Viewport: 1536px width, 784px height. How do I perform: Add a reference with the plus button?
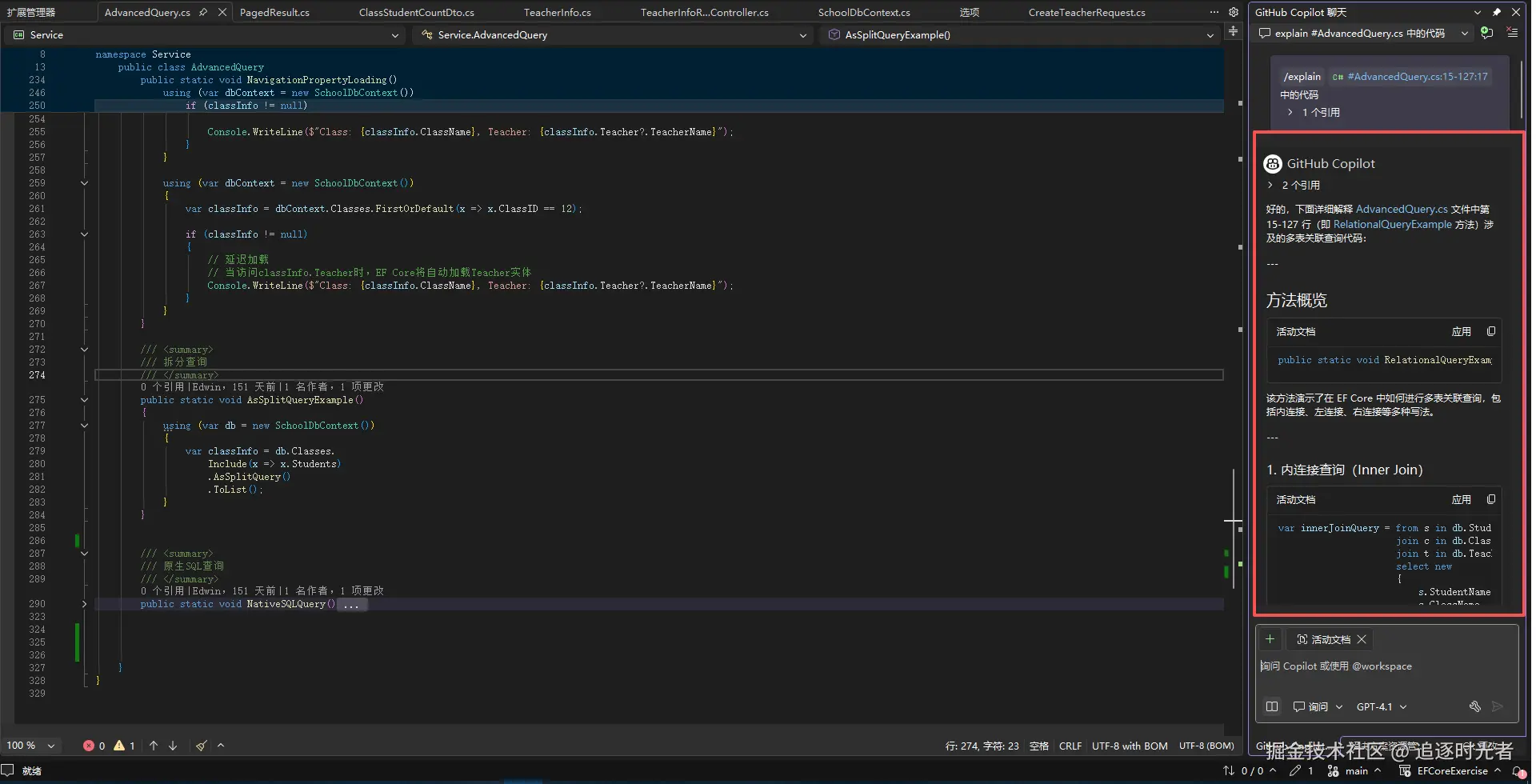[1270, 639]
